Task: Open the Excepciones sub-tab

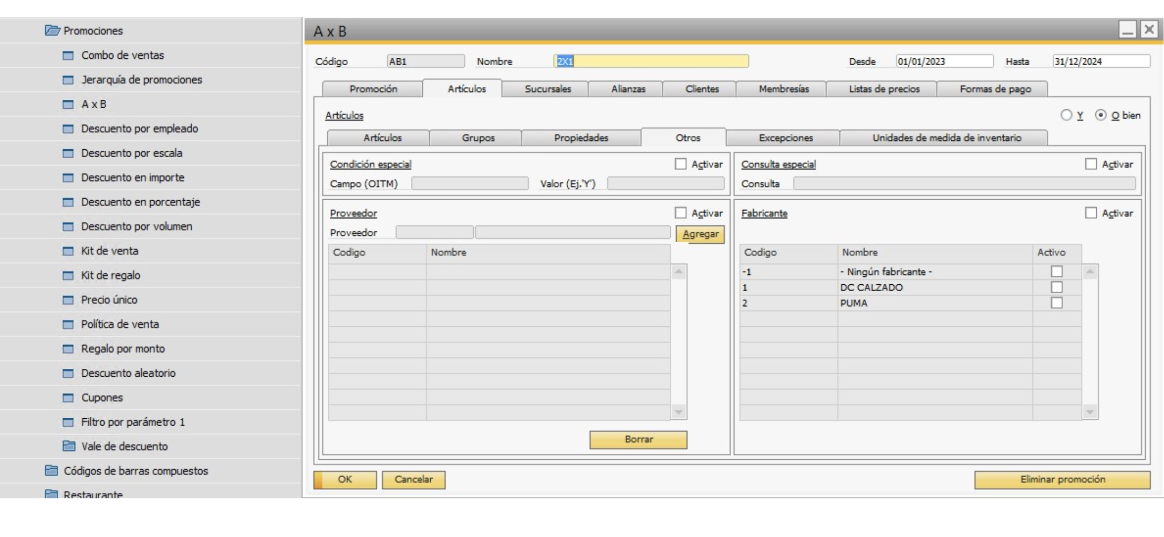Action: (785, 138)
